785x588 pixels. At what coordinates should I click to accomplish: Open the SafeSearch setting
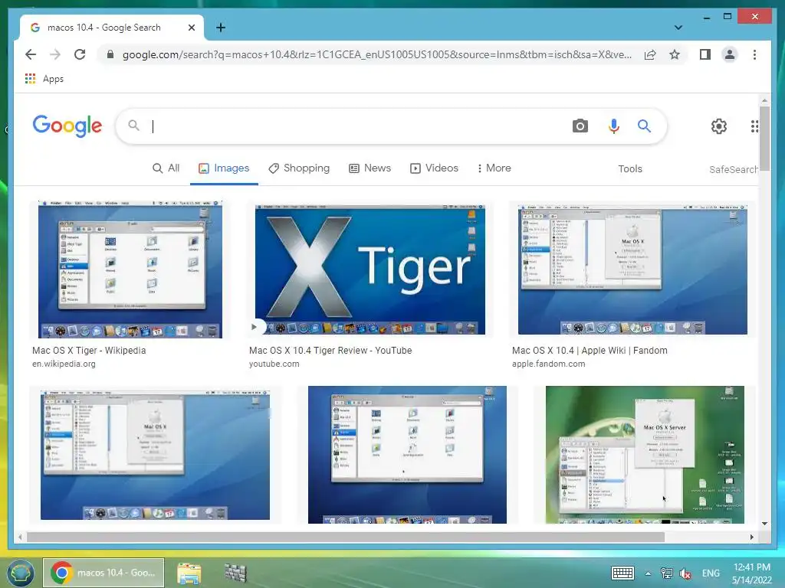click(x=734, y=169)
